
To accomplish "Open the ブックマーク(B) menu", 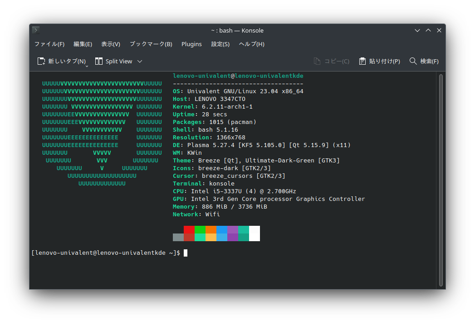I will [x=151, y=44].
